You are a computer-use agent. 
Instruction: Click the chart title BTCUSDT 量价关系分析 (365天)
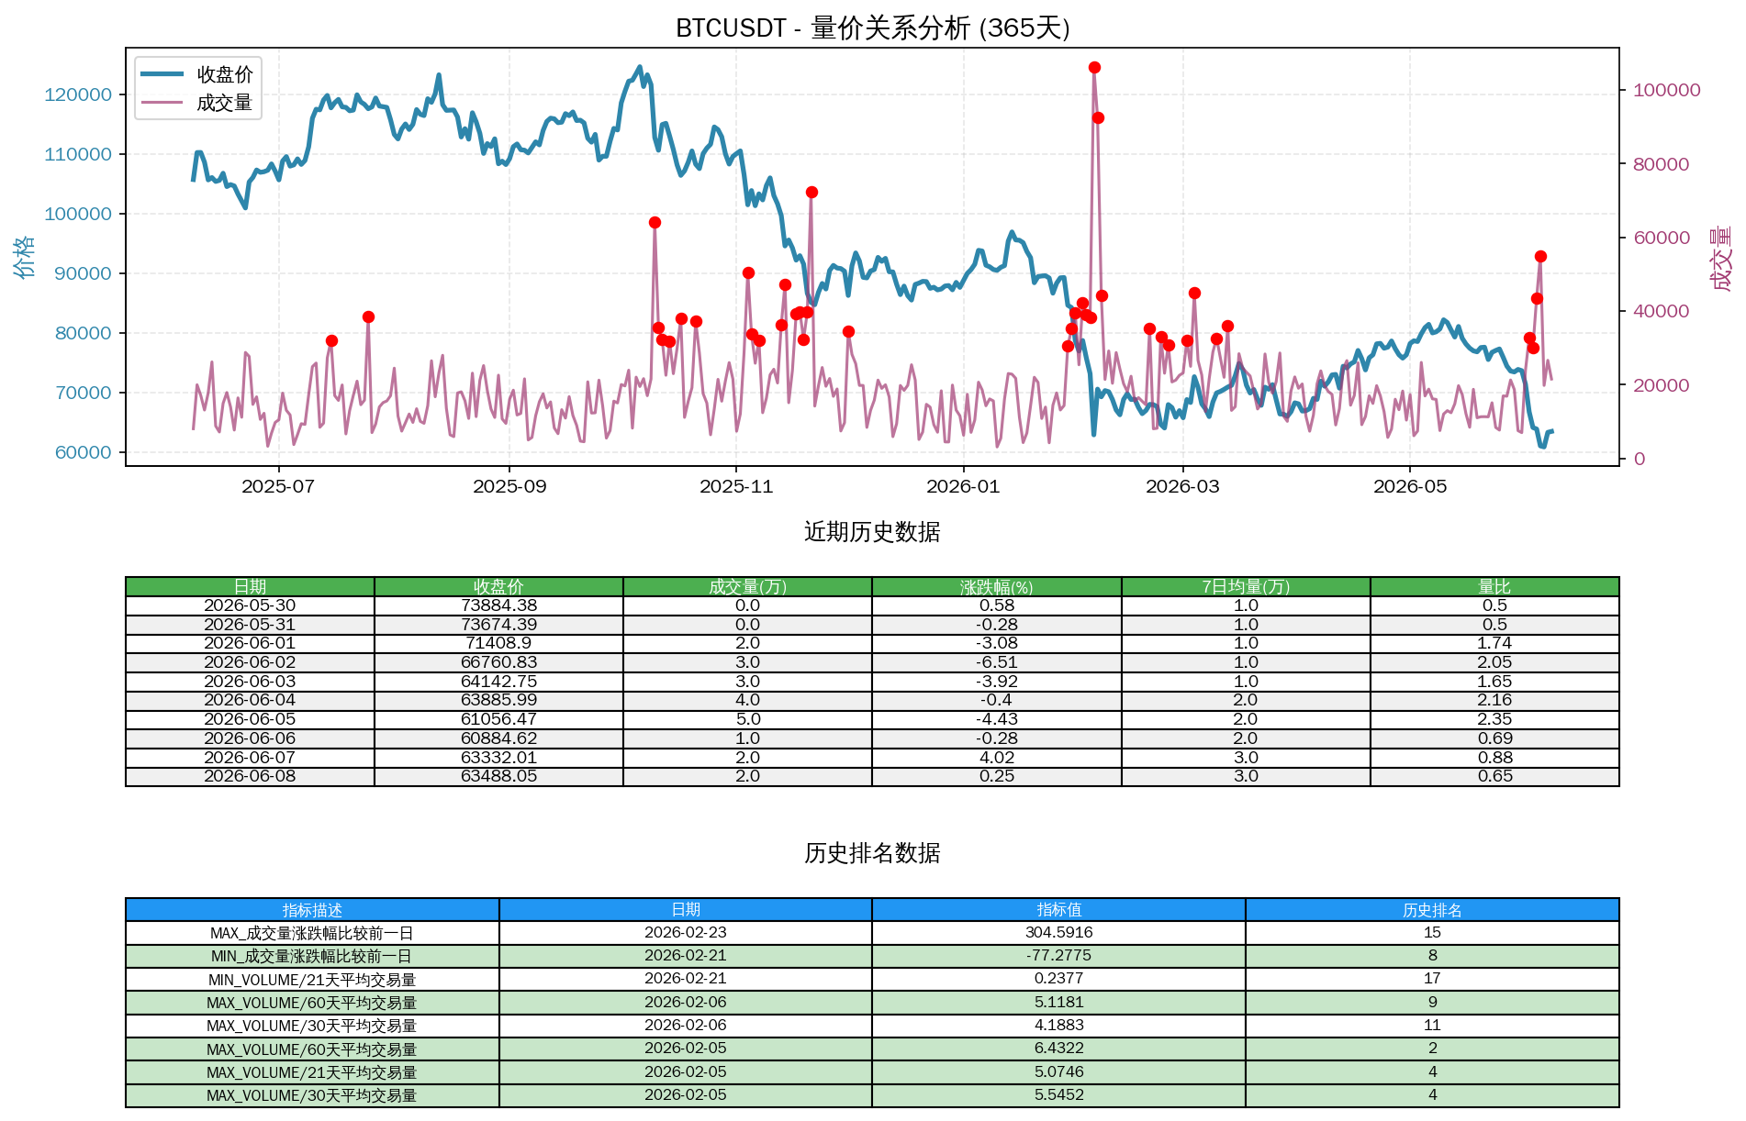pos(872,28)
